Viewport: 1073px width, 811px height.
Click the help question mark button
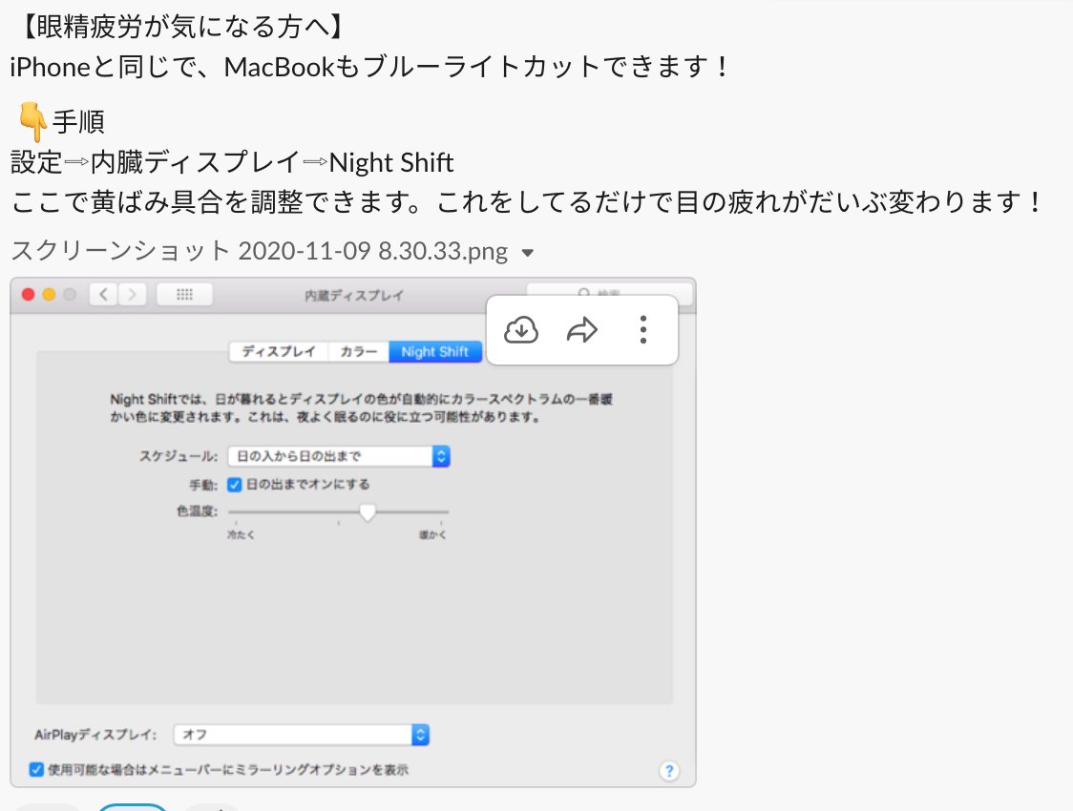[x=669, y=771]
